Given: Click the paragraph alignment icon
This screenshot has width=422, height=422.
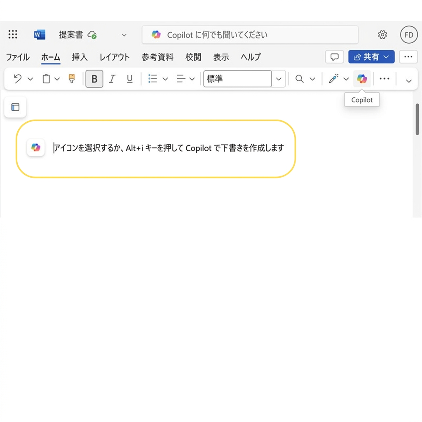Looking at the screenshot, I should point(181,79).
